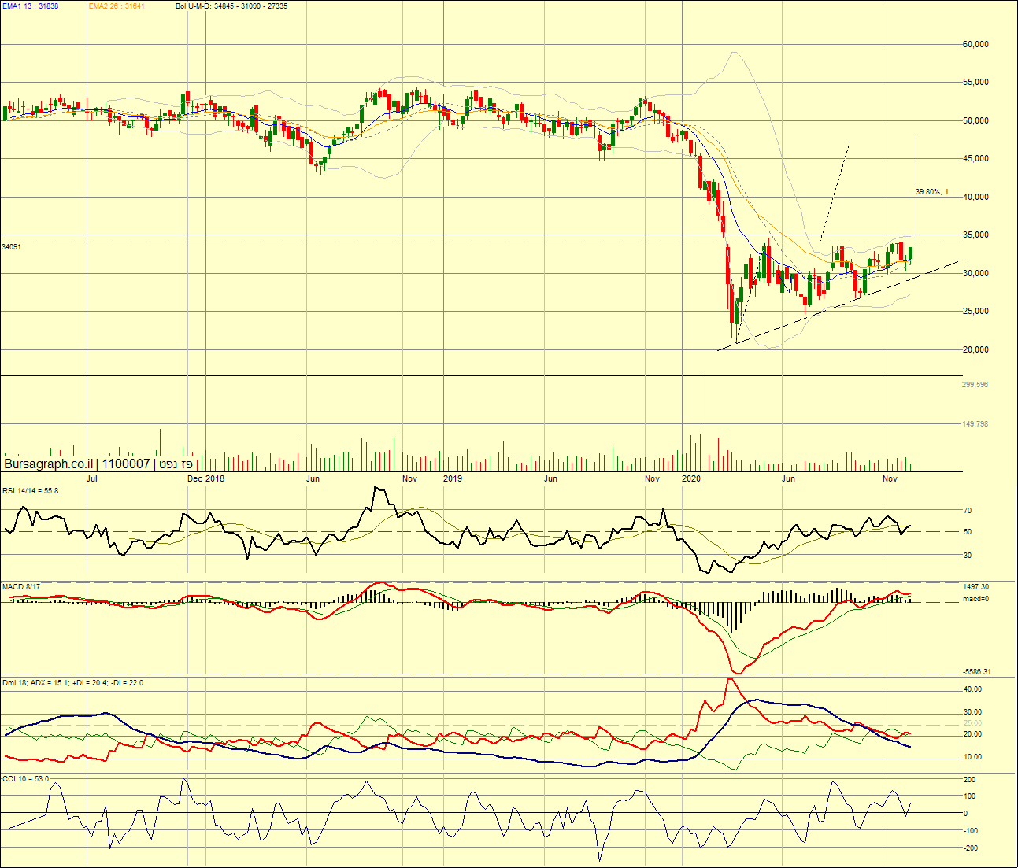Select the 70 level on RSI axis
Screen dimensions: 1018x868
point(968,511)
